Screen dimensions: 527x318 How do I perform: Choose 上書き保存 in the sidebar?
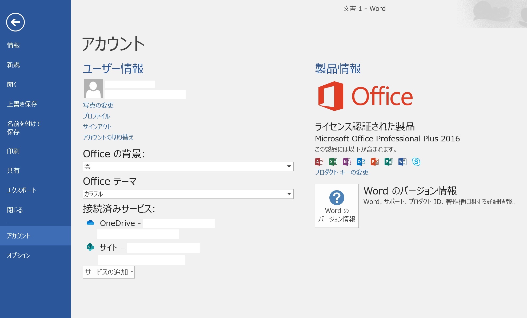[x=22, y=104]
